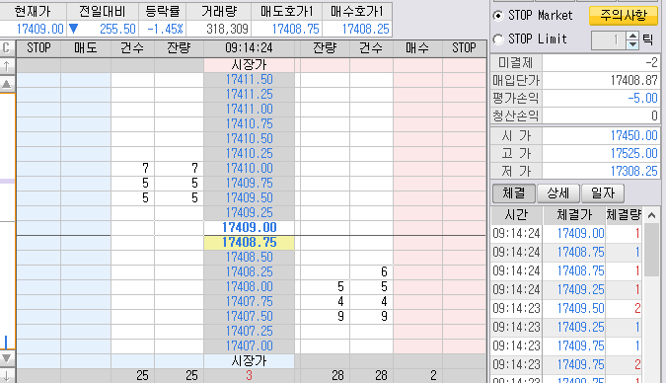Decrease tick value with down stepper arrow
The height and width of the screenshot is (383, 666).
[632, 44]
